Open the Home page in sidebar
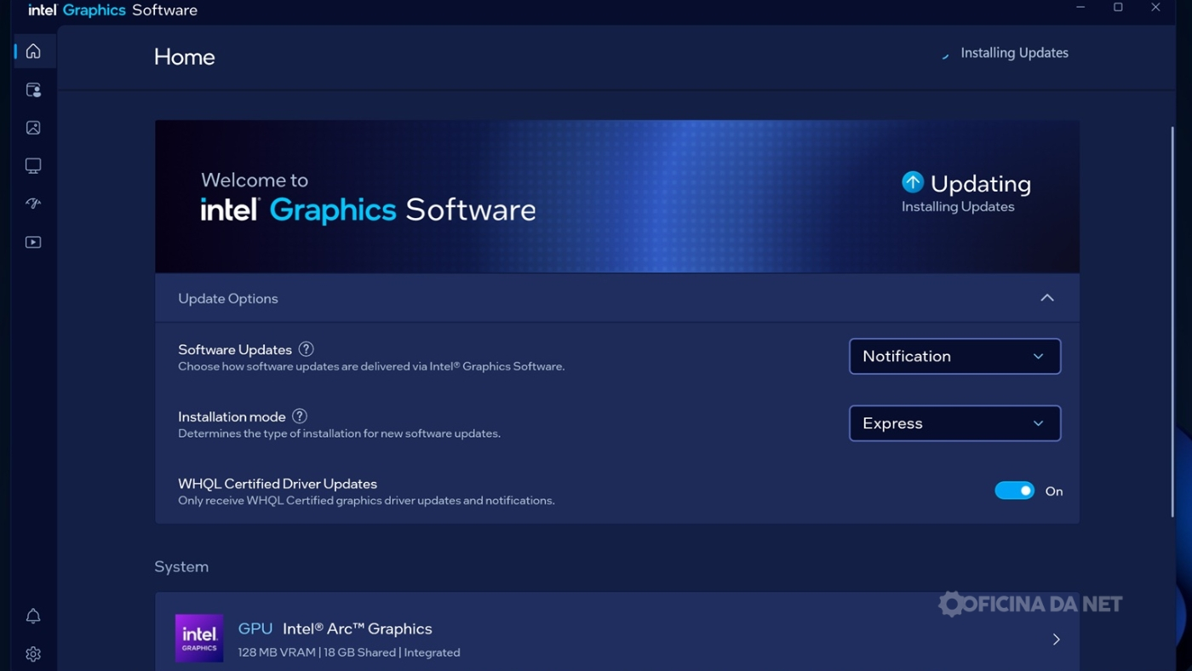 tap(33, 51)
